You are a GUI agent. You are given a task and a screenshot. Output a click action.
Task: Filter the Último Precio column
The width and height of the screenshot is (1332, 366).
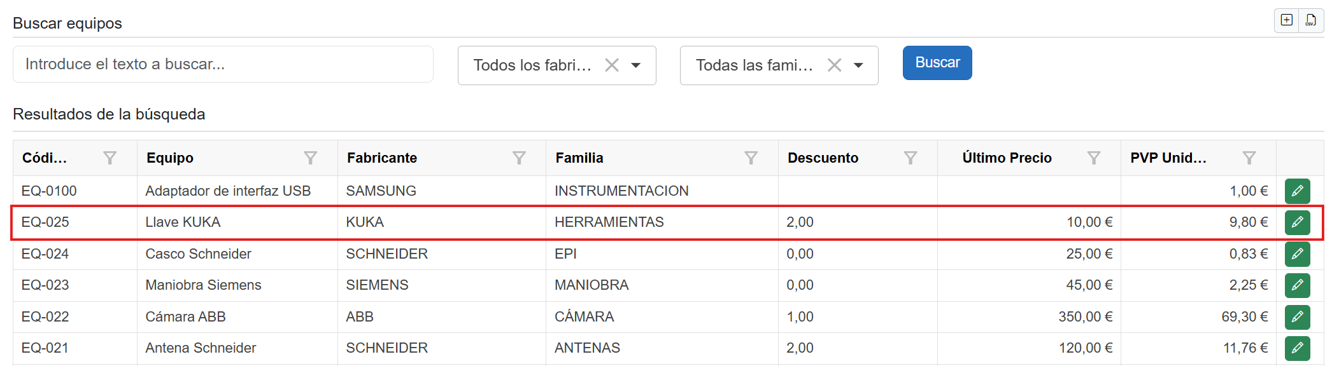1094,158
